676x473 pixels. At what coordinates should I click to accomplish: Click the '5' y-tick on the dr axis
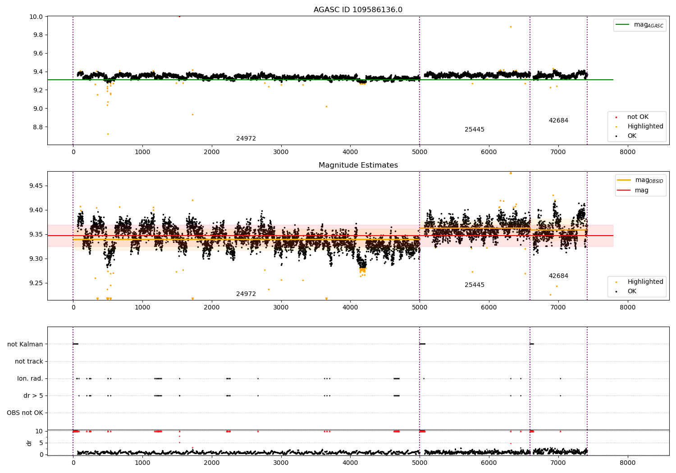click(41, 443)
